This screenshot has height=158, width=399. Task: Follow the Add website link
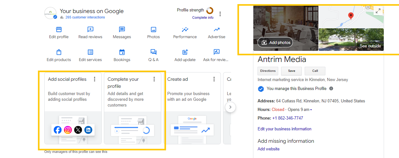268,149
